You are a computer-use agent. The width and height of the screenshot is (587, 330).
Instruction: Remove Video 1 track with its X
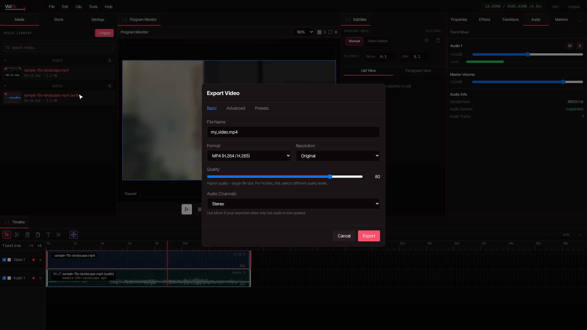click(40, 260)
